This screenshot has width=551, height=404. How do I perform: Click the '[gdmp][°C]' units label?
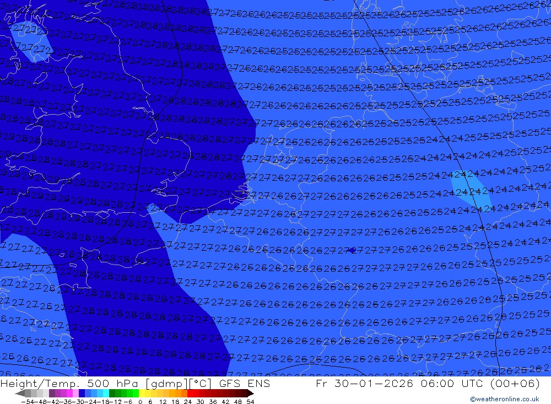point(179,384)
